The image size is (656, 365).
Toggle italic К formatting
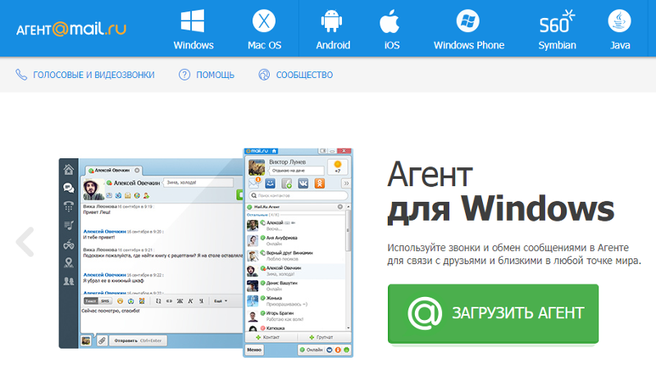click(190, 301)
